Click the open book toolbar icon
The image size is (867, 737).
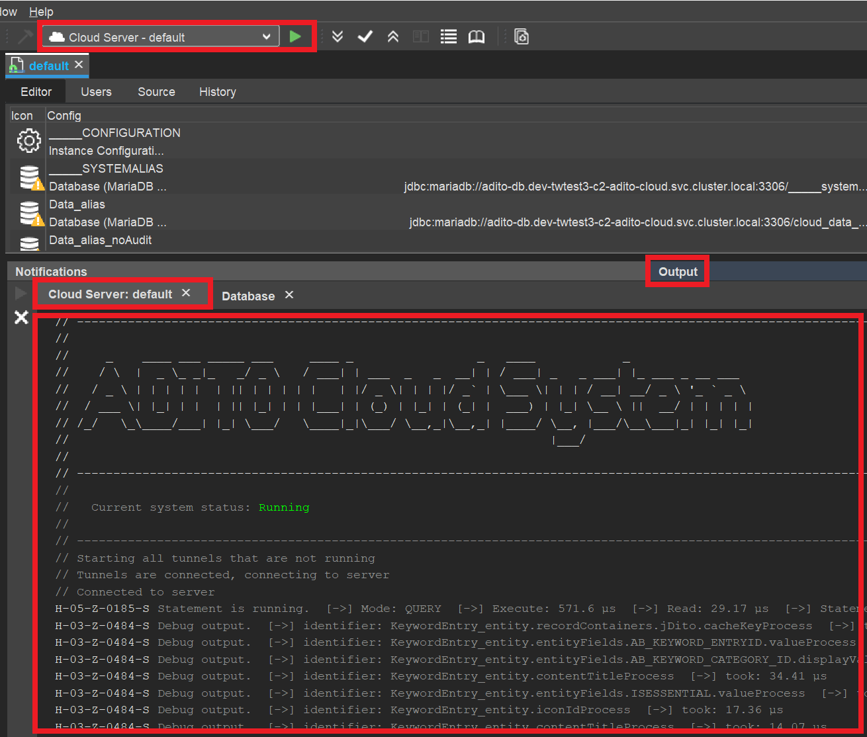coord(477,37)
